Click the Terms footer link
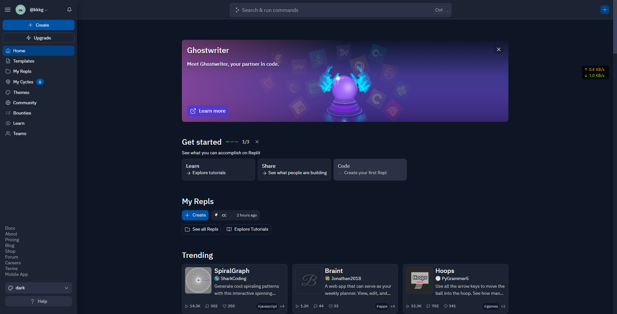Screen dimensions: 617x314 click(11, 269)
